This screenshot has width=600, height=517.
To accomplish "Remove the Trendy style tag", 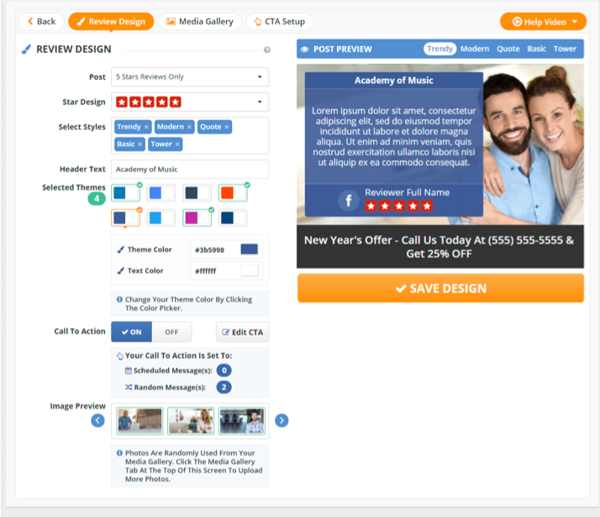I will point(146,127).
